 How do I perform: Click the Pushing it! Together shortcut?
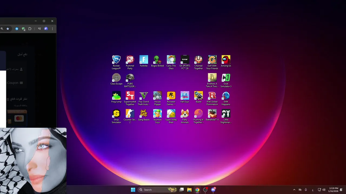click(x=198, y=116)
